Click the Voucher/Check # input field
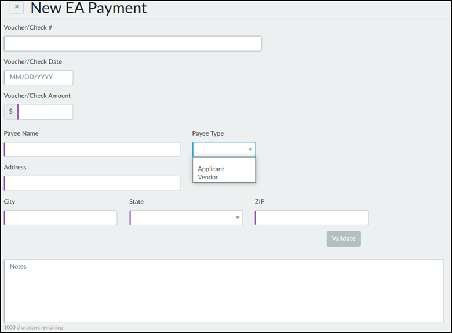The height and width of the screenshot is (333, 452). [x=133, y=44]
